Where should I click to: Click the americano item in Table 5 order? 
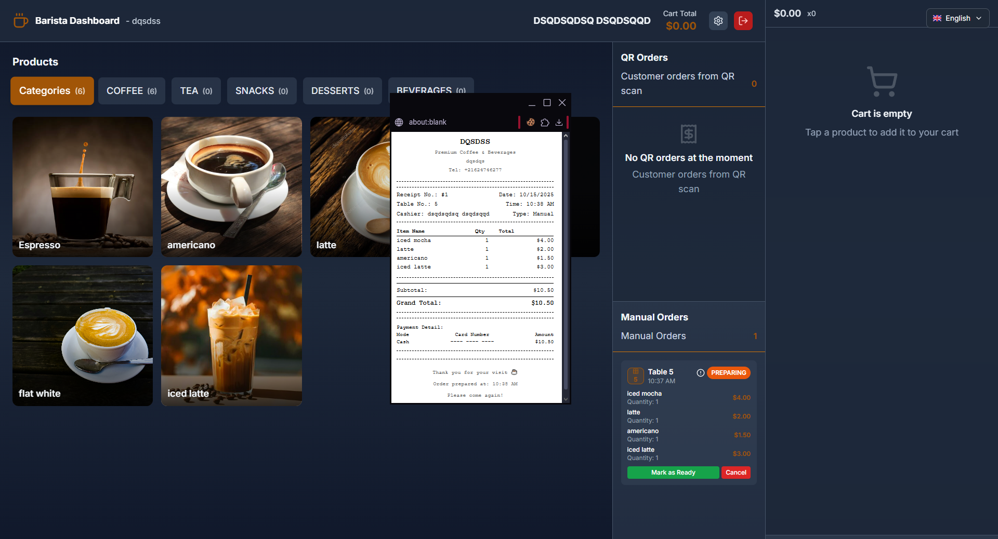point(689,435)
